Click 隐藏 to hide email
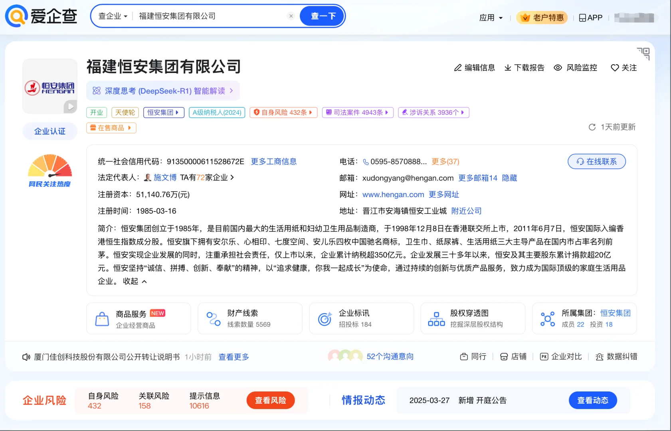The image size is (671, 431). [509, 178]
